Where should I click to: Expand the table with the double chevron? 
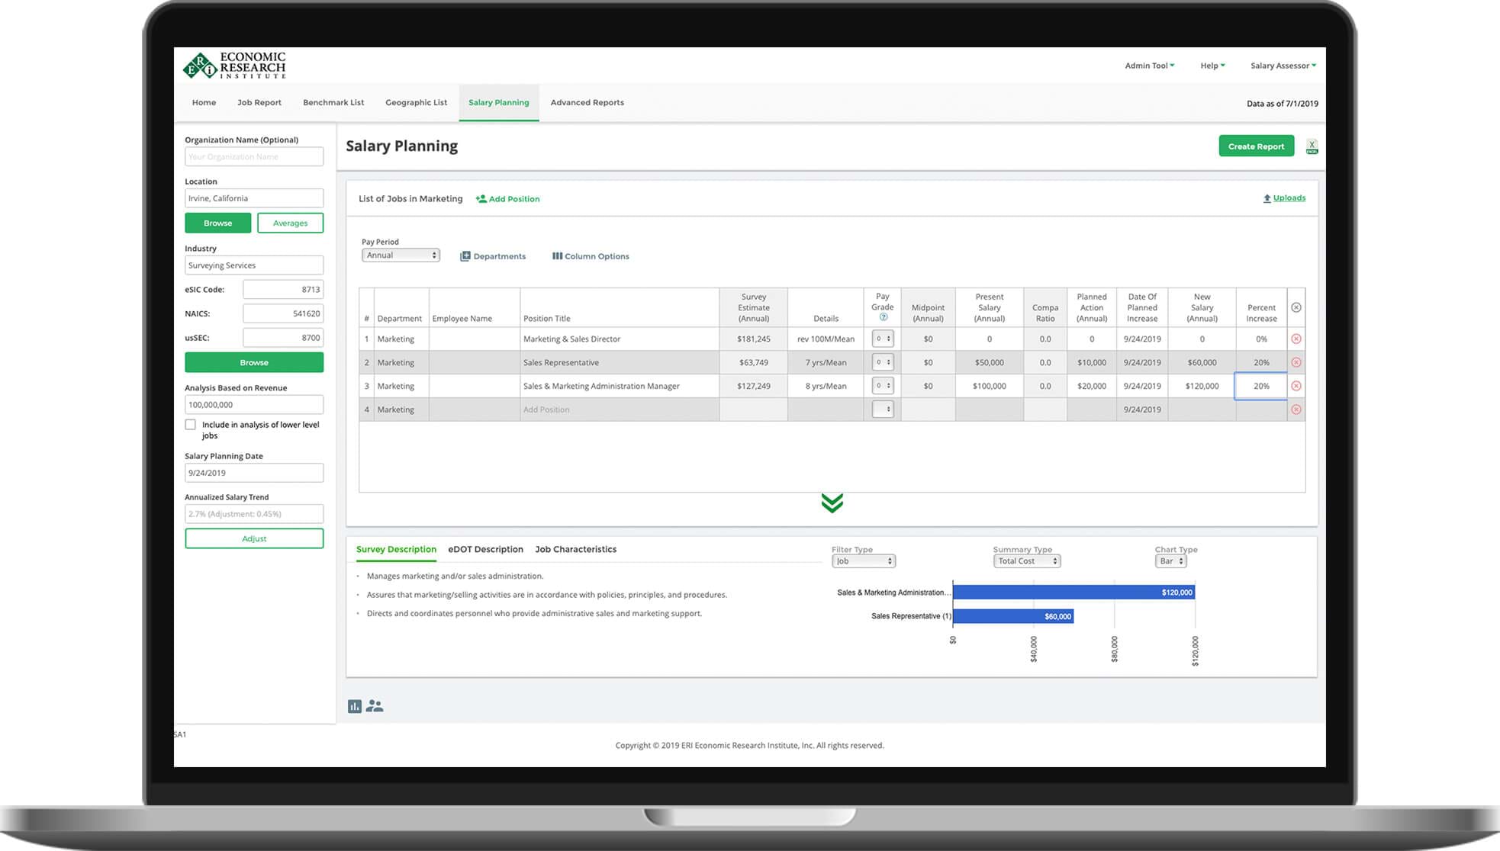tap(831, 503)
